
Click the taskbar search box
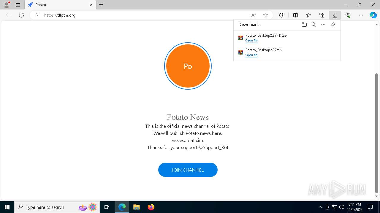(x=57, y=207)
